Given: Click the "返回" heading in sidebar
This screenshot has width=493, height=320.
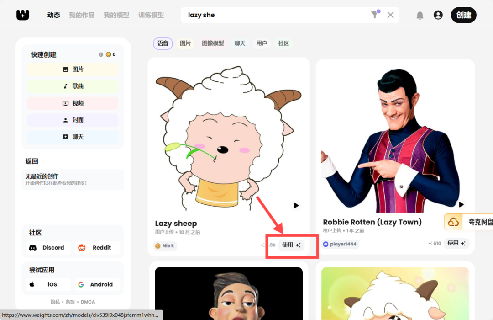Looking at the screenshot, I should tap(32, 161).
